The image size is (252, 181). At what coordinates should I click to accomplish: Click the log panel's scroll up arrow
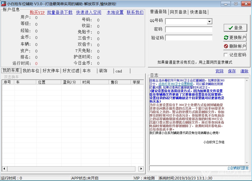coord(247,80)
